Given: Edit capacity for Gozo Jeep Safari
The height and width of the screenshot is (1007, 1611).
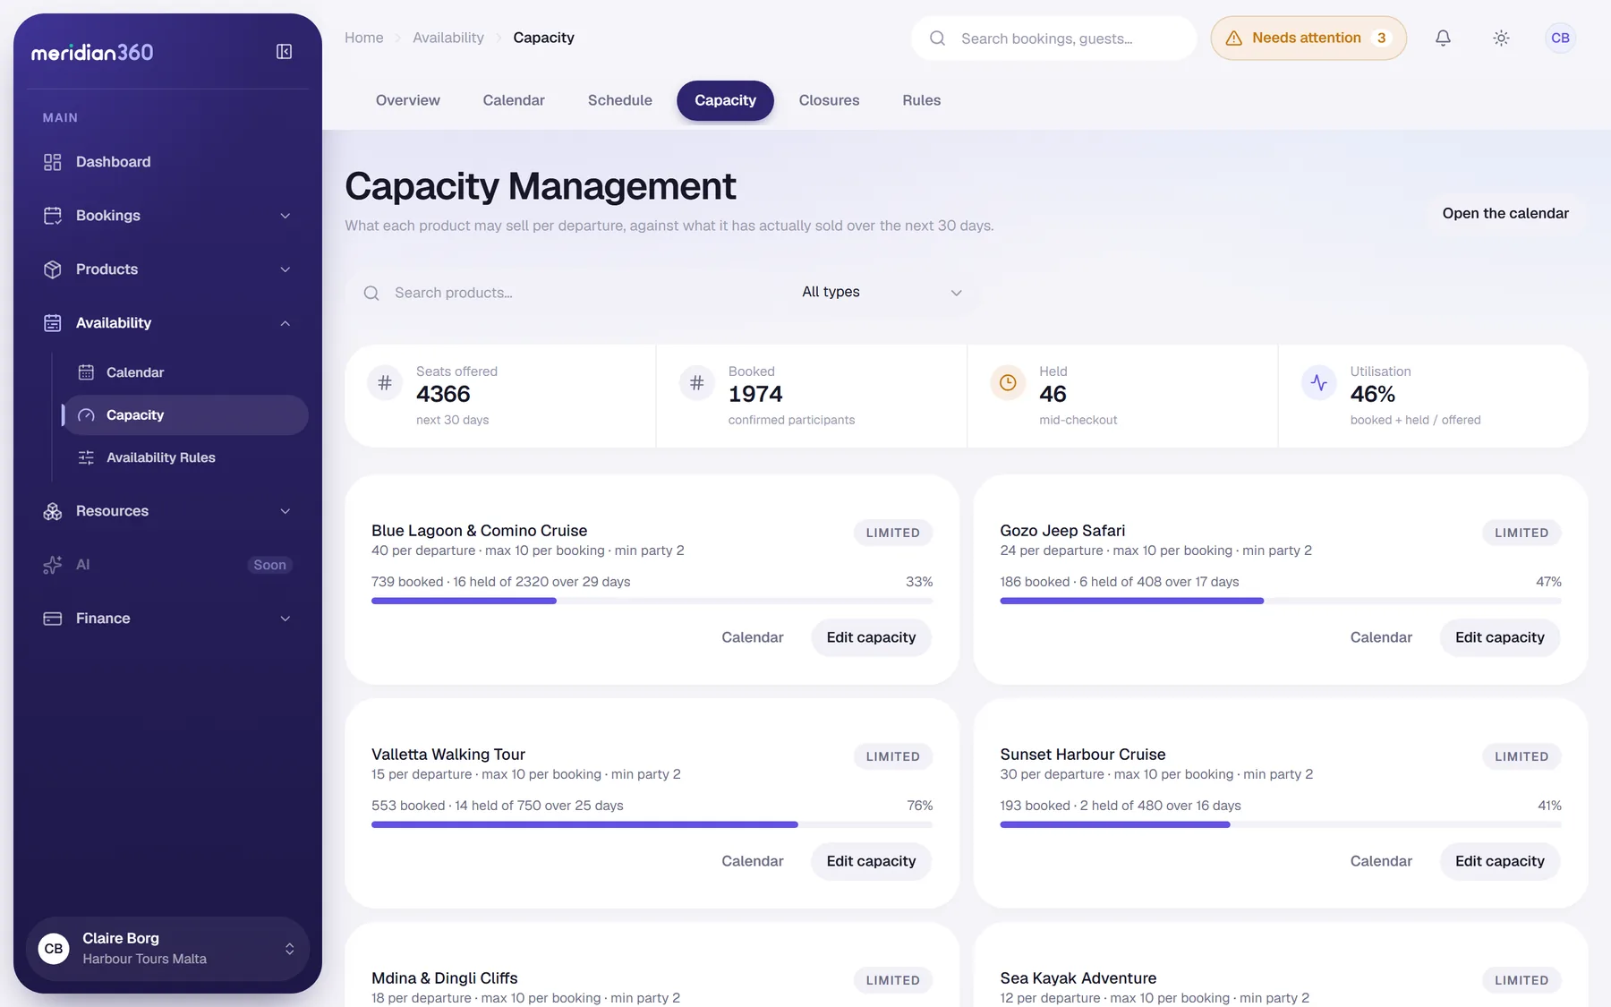Looking at the screenshot, I should (x=1499, y=637).
